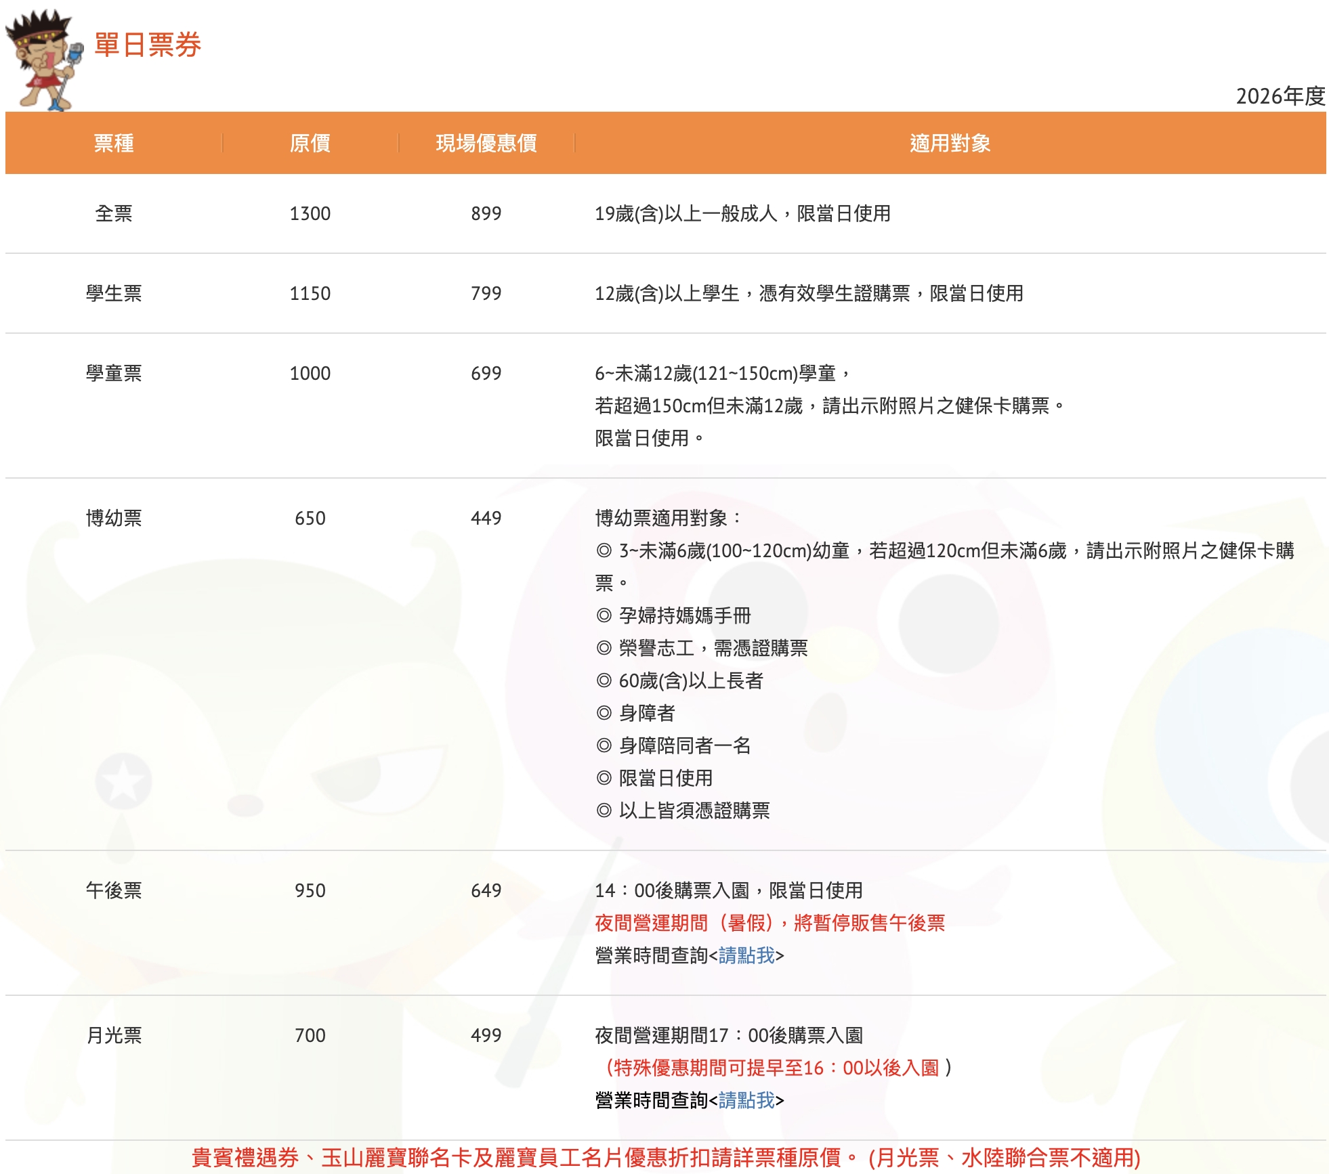
Task: Click the 榮譽志工，需憑證購票 bullet
Action: 702,648
